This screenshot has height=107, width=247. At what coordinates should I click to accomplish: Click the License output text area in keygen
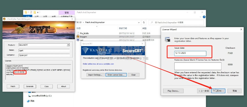38,72
